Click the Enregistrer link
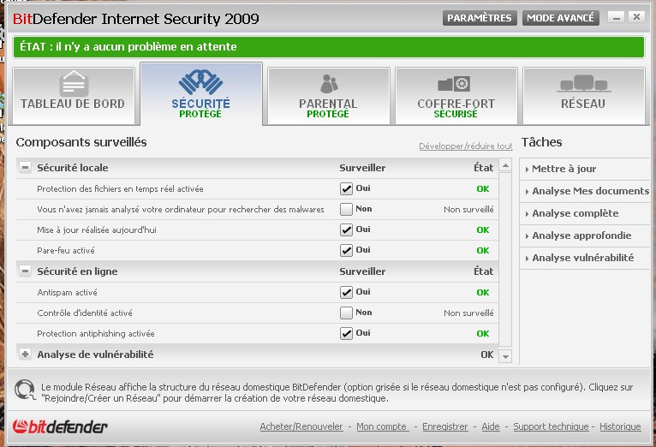The width and height of the screenshot is (656, 447). [445, 426]
